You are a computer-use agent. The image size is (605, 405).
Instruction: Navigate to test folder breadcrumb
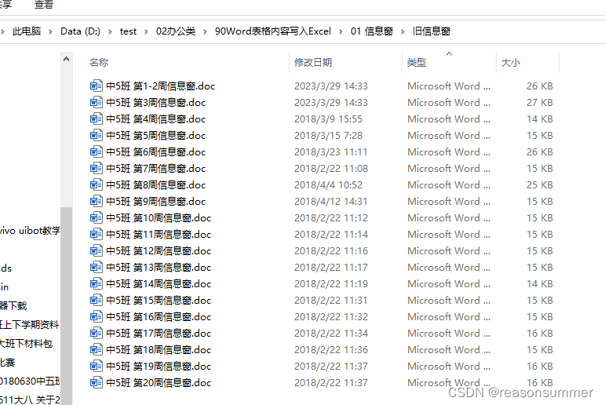[128, 31]
